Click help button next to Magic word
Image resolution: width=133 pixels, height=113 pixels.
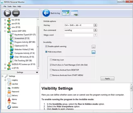coord(95,35)
